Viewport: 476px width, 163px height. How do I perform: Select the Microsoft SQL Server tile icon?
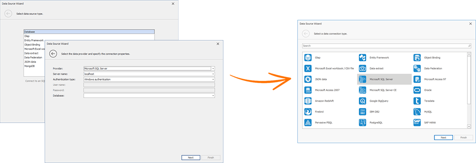pos(363,79)
